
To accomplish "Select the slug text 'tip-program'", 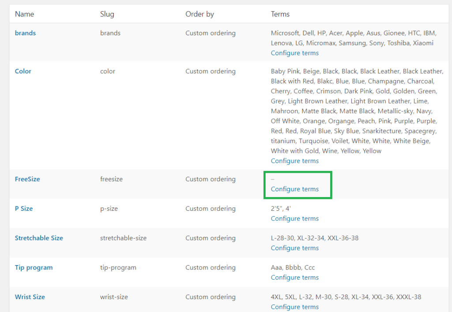I will 118,267.
